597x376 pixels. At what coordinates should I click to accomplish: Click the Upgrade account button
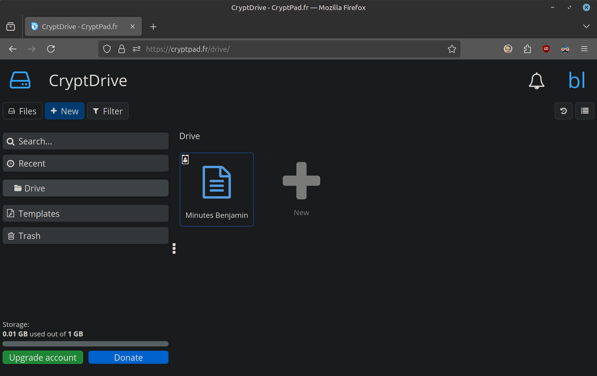click(43, 357)
